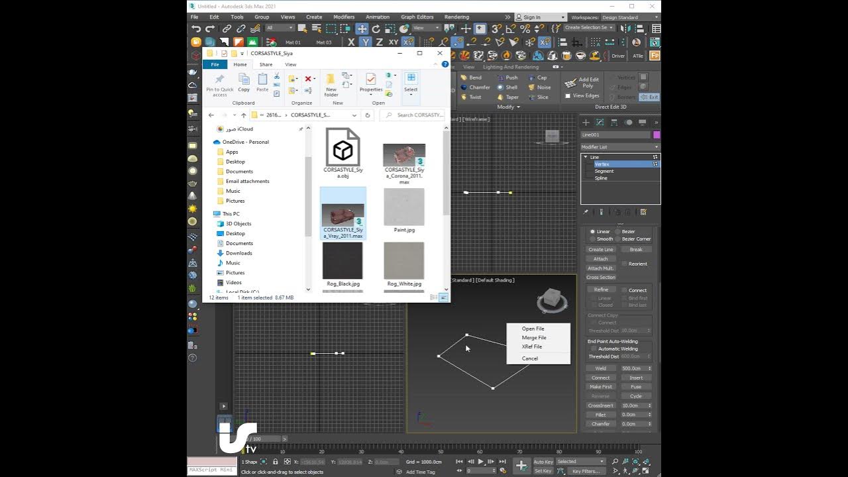Click the Auto Key button
Screen dimensions: 848x477
click(x=543, y=462)
